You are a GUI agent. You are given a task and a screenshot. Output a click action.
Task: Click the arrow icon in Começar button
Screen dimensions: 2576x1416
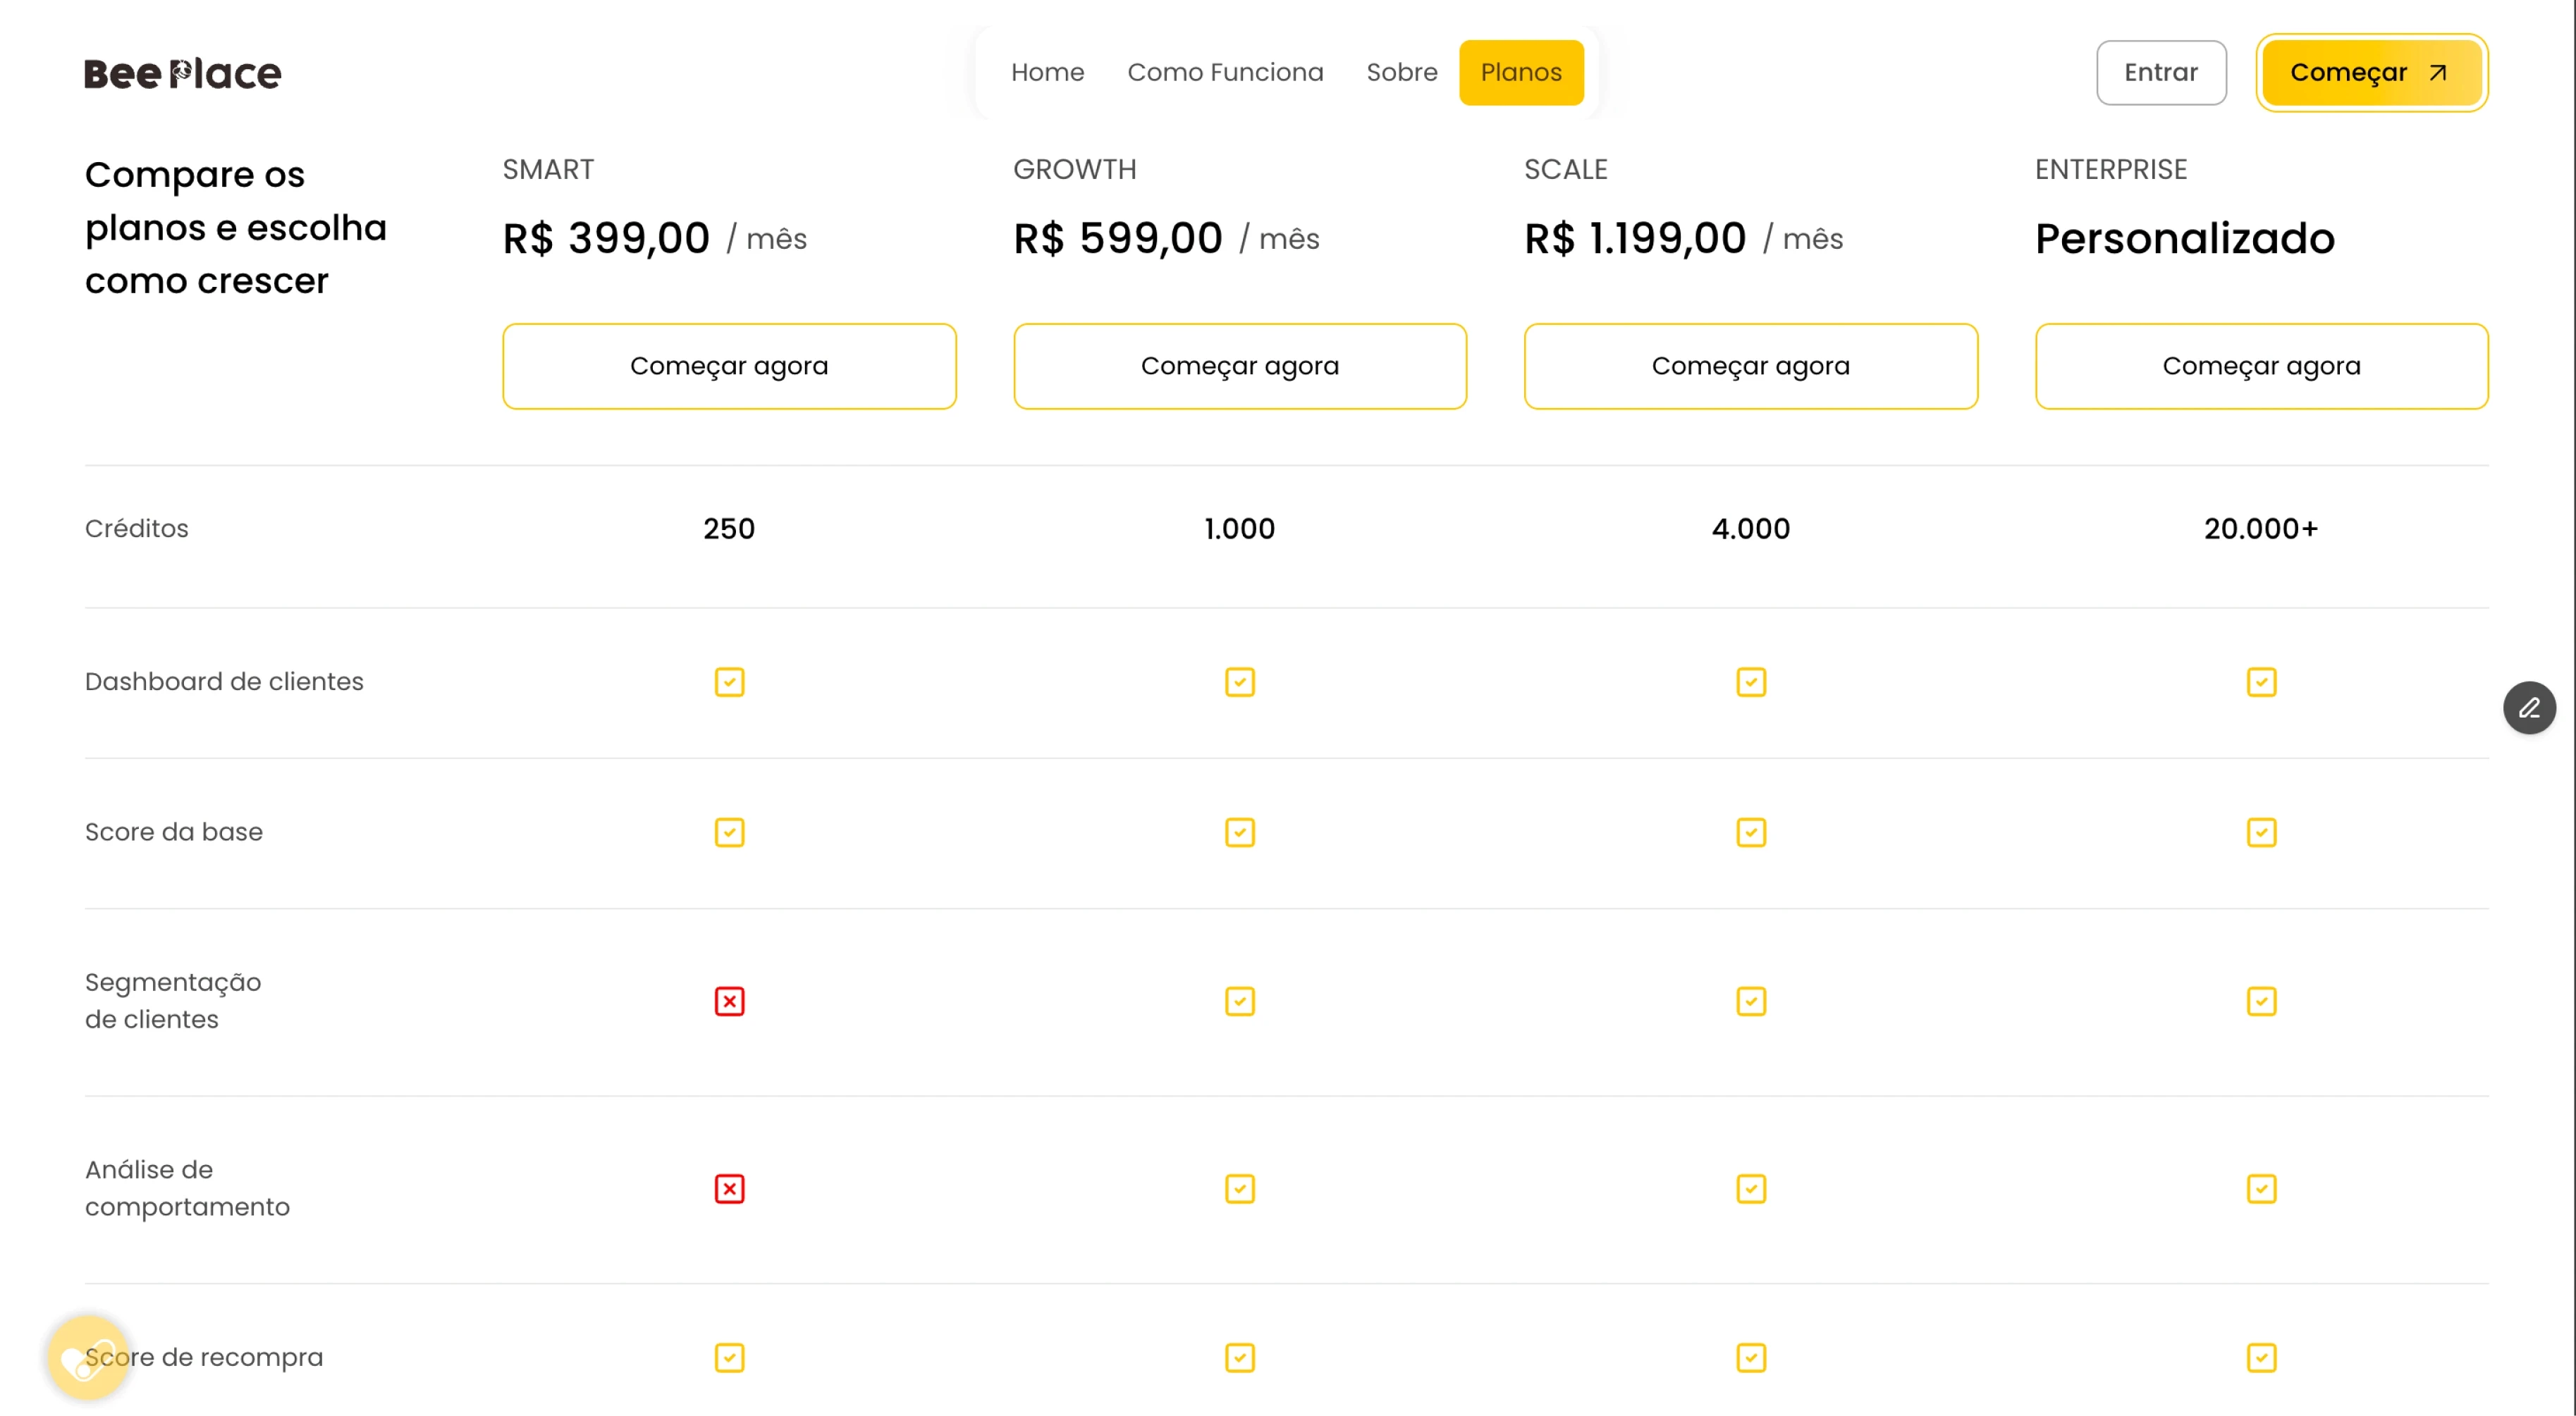tap(2438, 73)
